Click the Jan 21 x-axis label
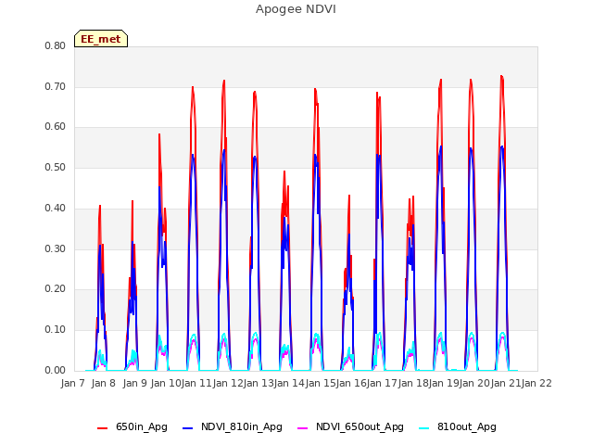 [x=506, y=383]
